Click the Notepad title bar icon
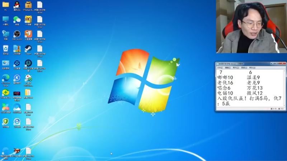 [x=218, y=64]
